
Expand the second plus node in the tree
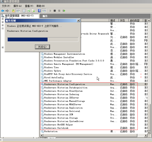point(3,22)
